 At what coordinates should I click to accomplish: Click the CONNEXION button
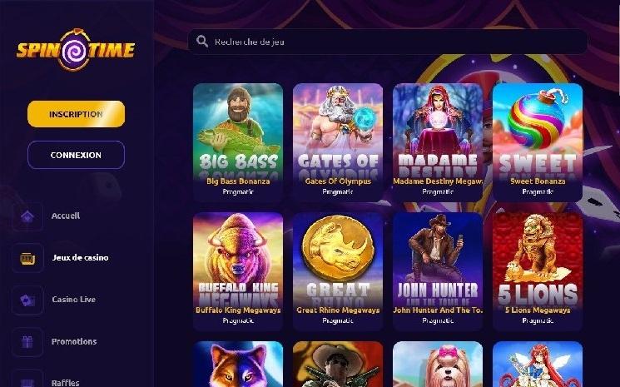76,155
